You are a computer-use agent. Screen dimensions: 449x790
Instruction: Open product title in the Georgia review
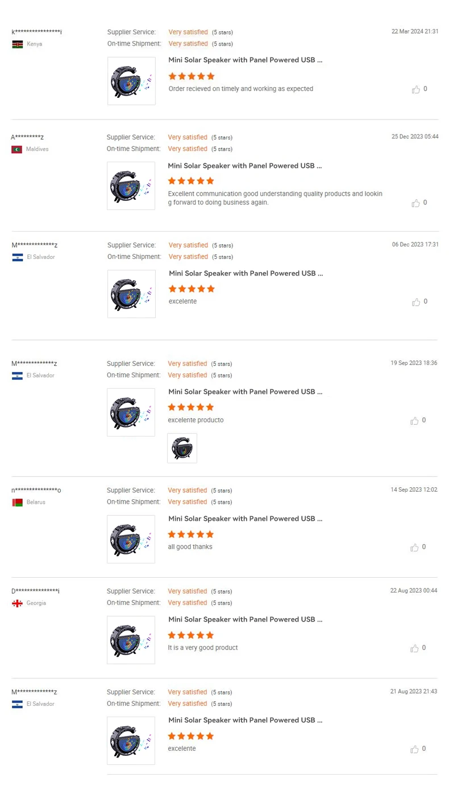(x=245, y=619)
